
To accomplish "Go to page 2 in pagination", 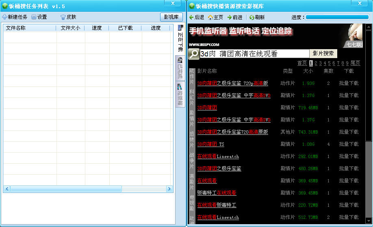I will [316, 63].
